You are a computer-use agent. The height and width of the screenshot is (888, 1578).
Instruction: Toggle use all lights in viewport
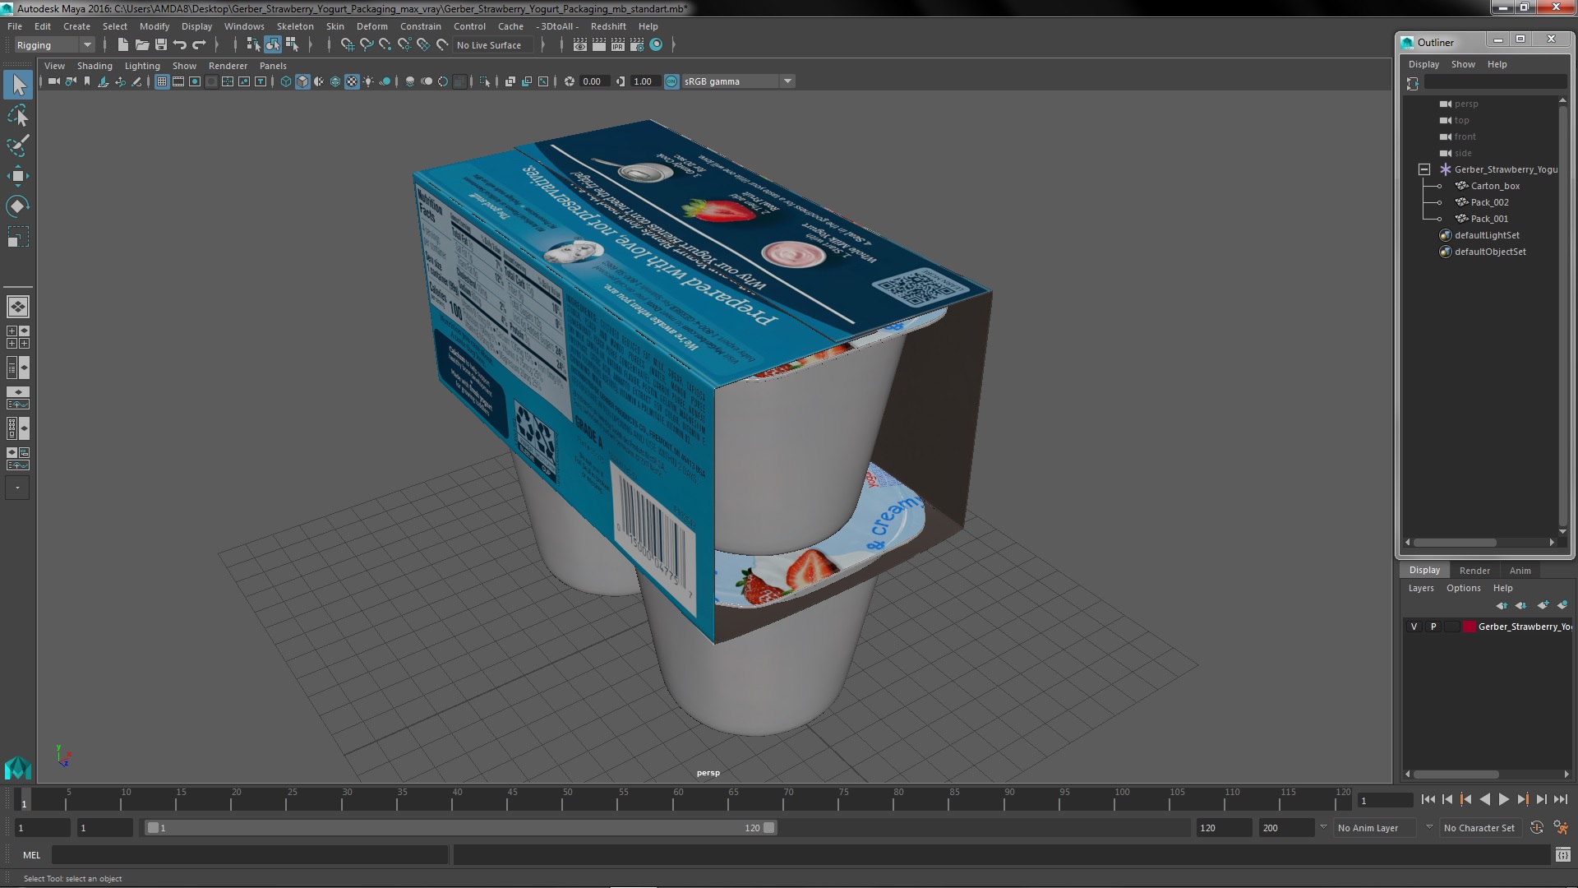pos(368,81)
